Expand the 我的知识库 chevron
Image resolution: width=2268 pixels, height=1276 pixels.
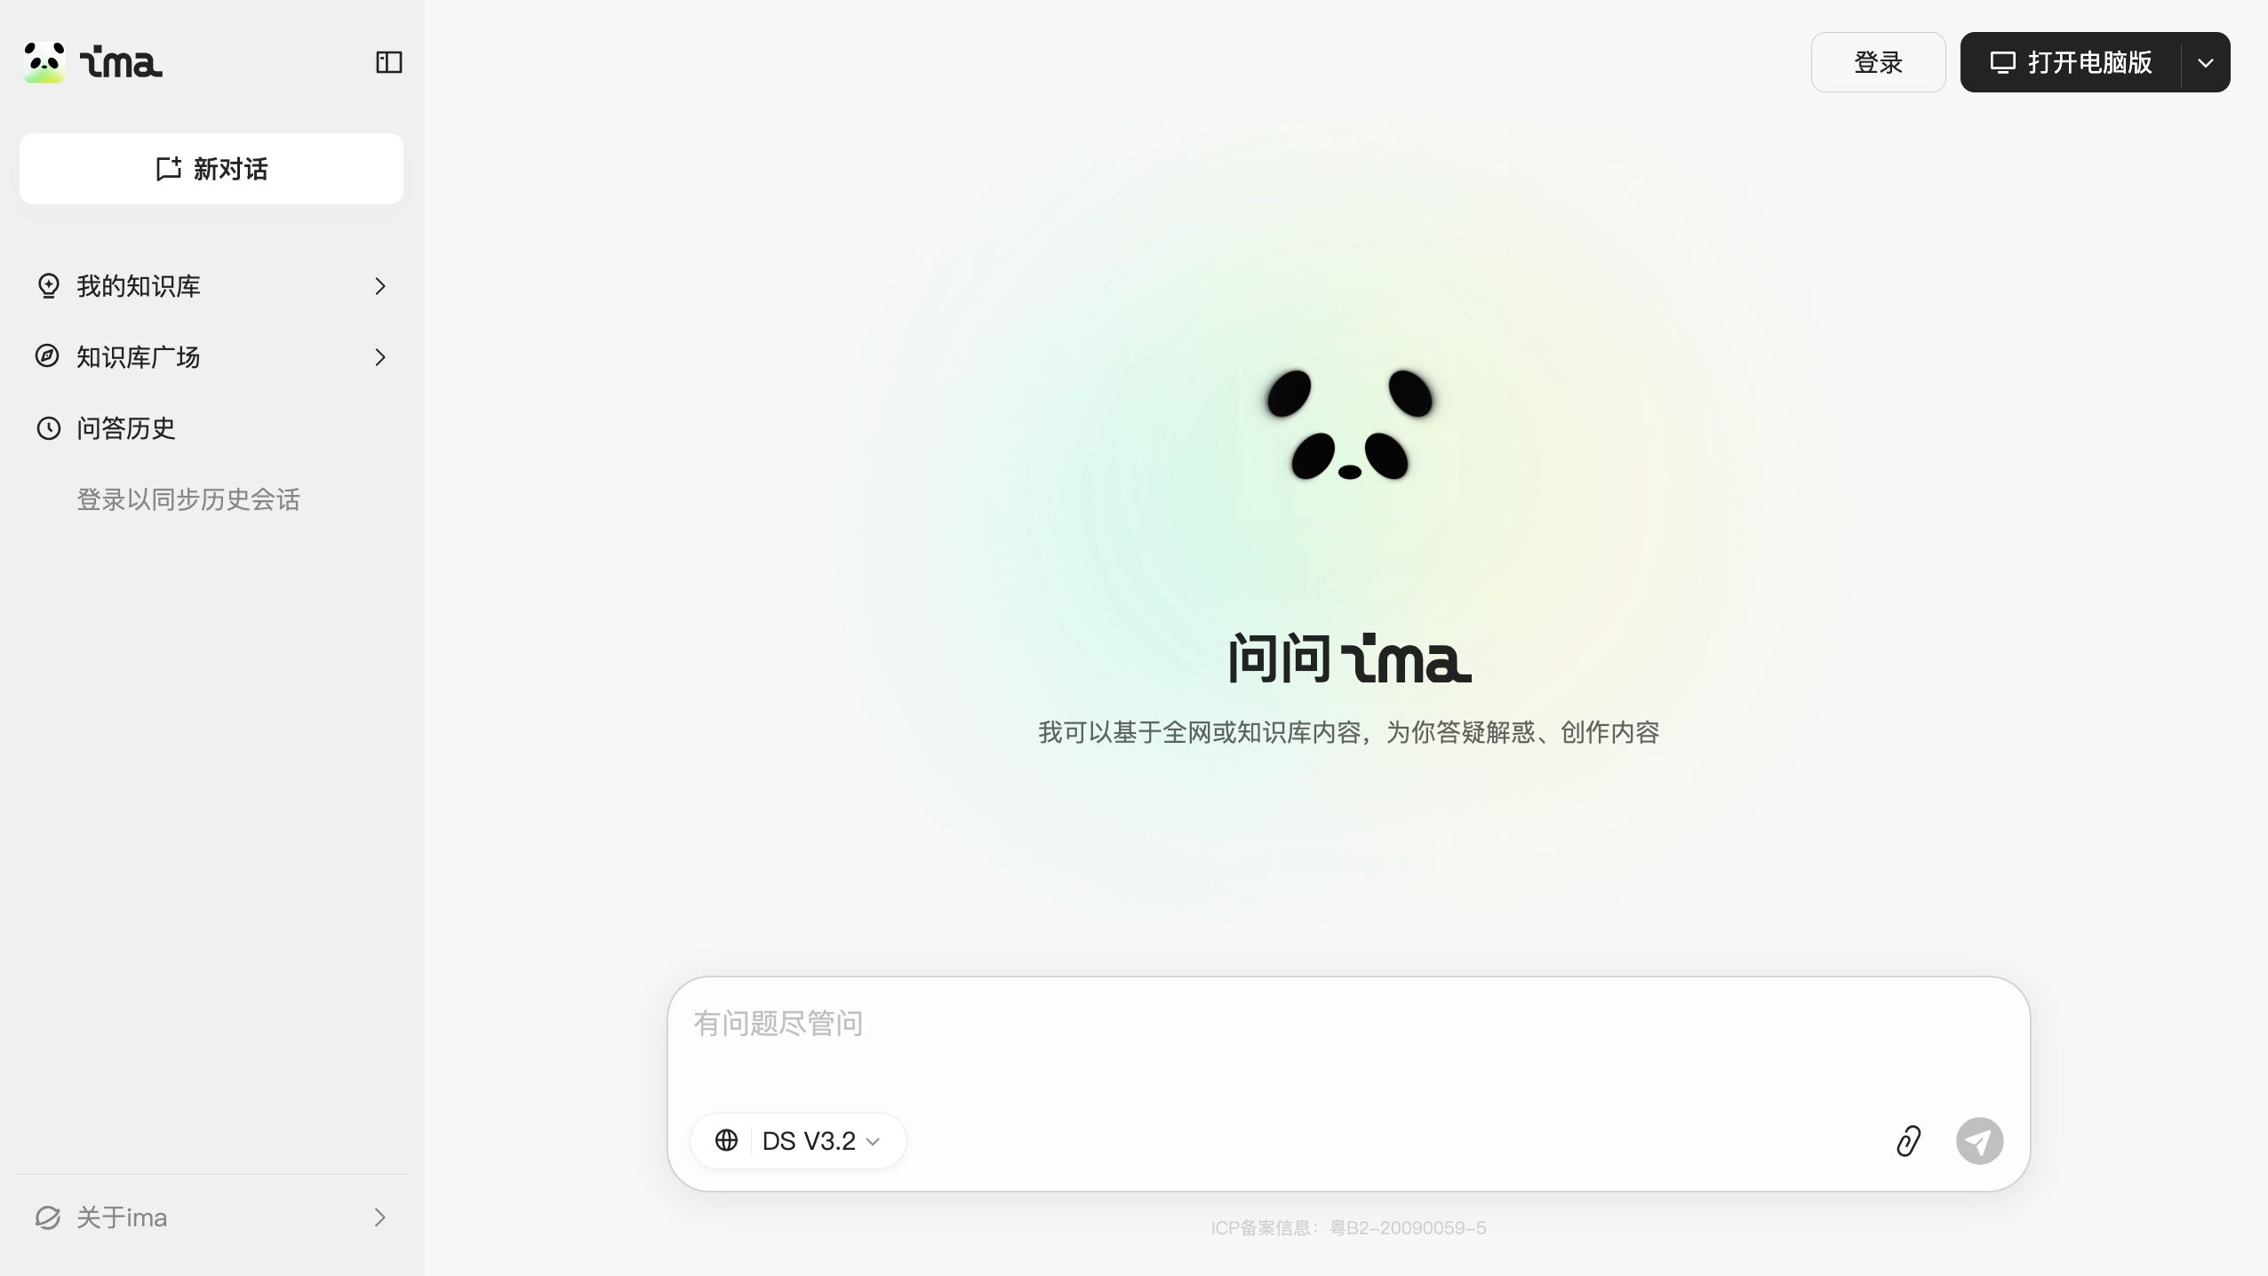pyautogui.click(x=380, y=286)
